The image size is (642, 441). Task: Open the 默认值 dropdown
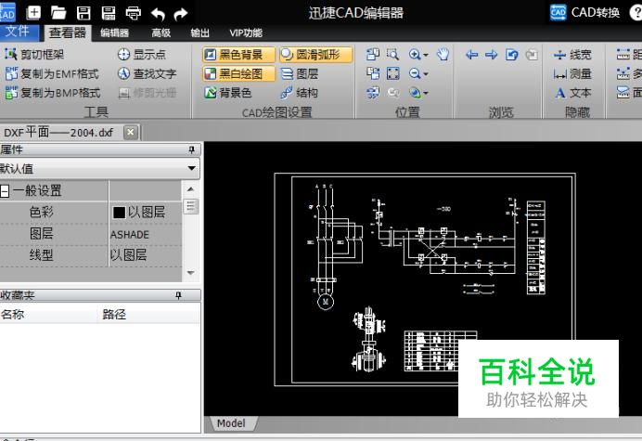(191, 168)
